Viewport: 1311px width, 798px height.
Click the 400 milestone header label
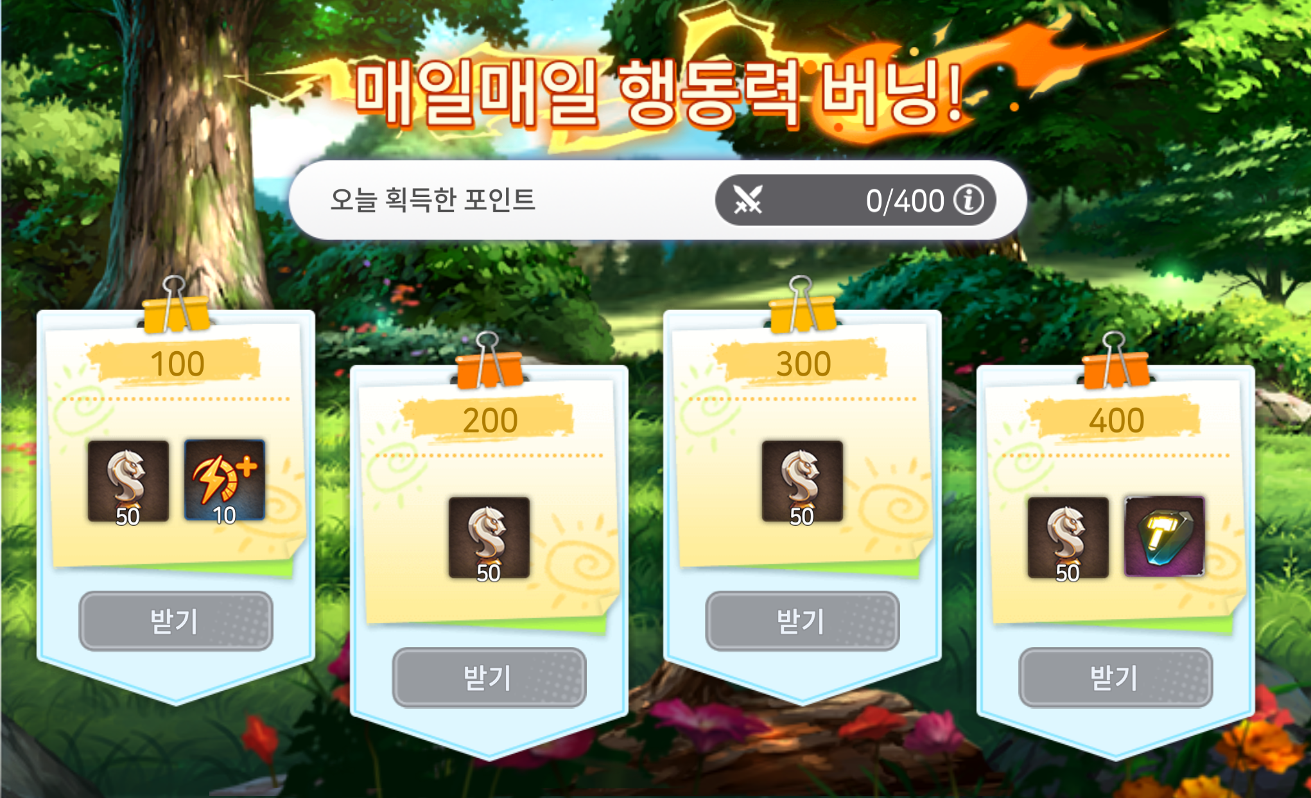[x=1117, y=421]
